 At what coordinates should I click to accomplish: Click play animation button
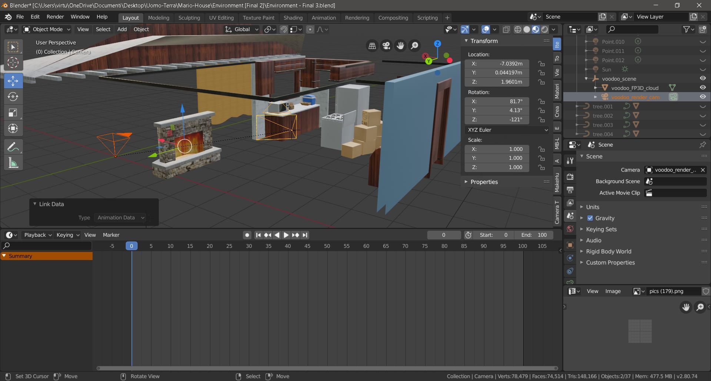click(286, 235)
